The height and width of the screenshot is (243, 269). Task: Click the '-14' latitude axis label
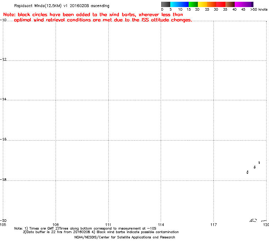click(x=3, y=99)
